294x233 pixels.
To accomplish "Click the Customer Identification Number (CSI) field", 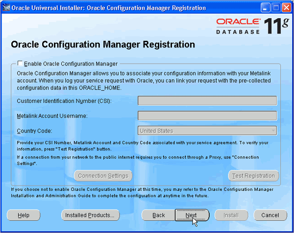I will click(x=207, y=101).
